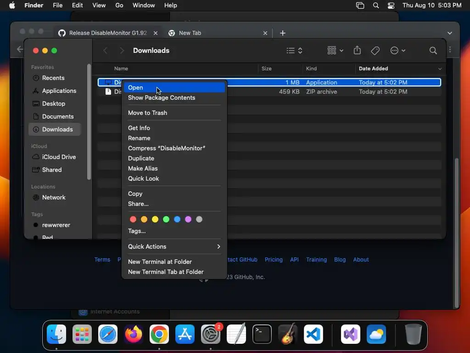Open GarageBand in the Dock
Image resolution: width=470 pixels, height=353 pixels.
click(288, 334)
